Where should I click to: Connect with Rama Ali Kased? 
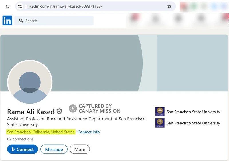[x=23, y=149]
